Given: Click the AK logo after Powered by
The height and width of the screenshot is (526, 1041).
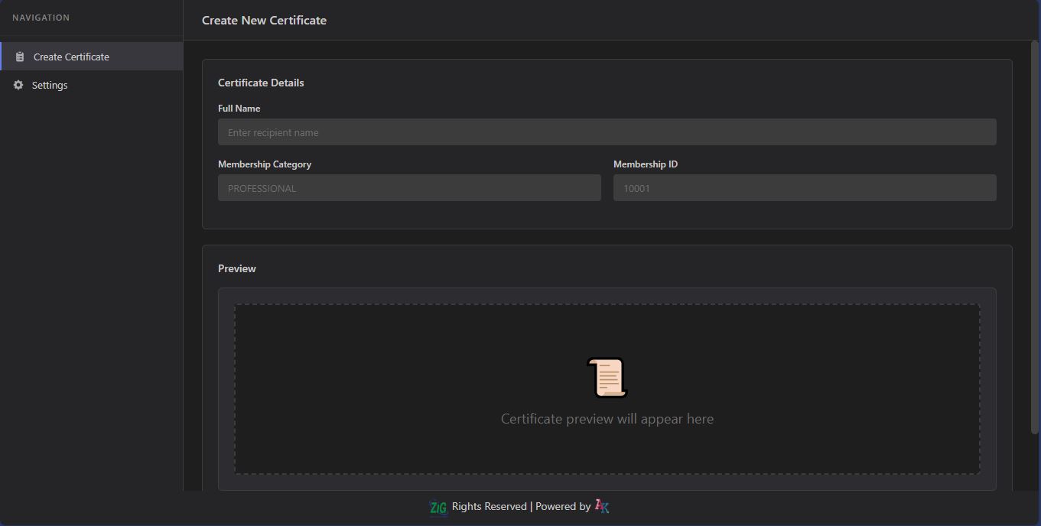Looking at the screenshot, I should tap(601, 506).
